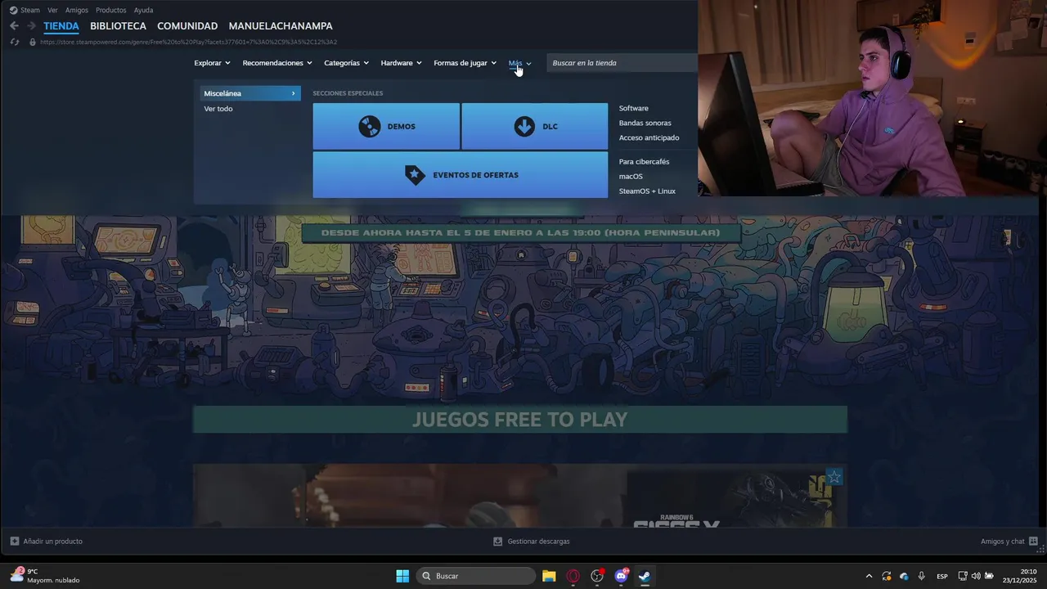Click the Añadir un producto label

coord(53,542)
